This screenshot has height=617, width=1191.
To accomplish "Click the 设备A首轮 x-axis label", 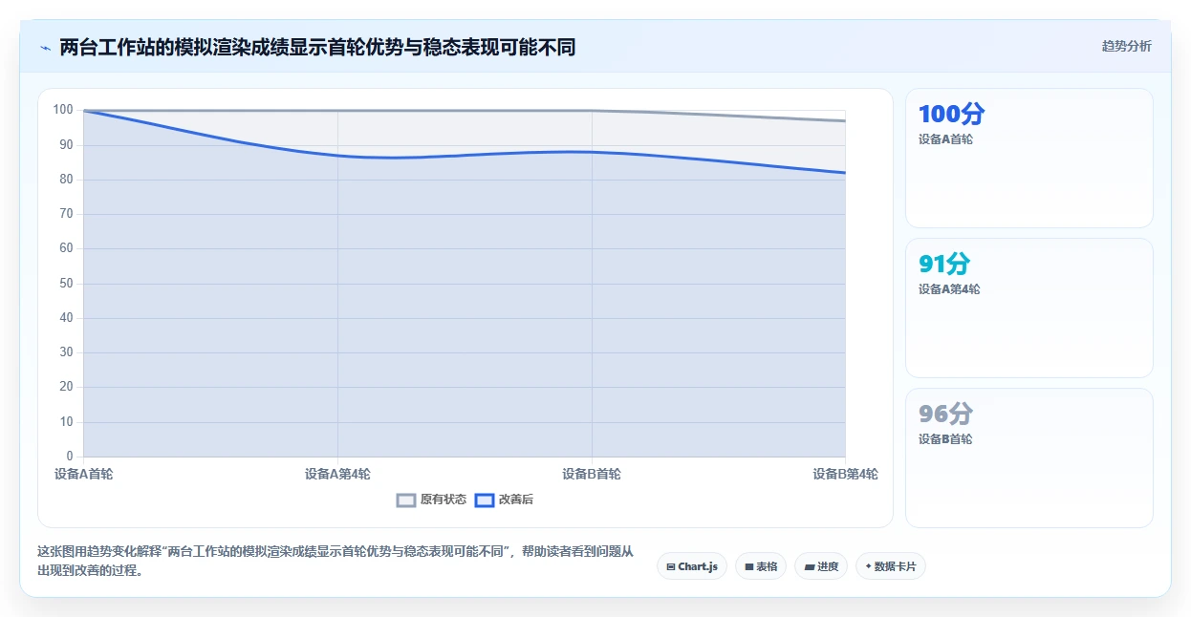I will pos(83,474).
